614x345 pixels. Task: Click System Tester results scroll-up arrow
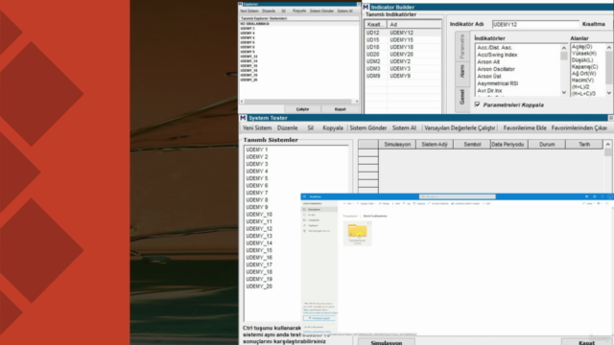pos(607,145)
